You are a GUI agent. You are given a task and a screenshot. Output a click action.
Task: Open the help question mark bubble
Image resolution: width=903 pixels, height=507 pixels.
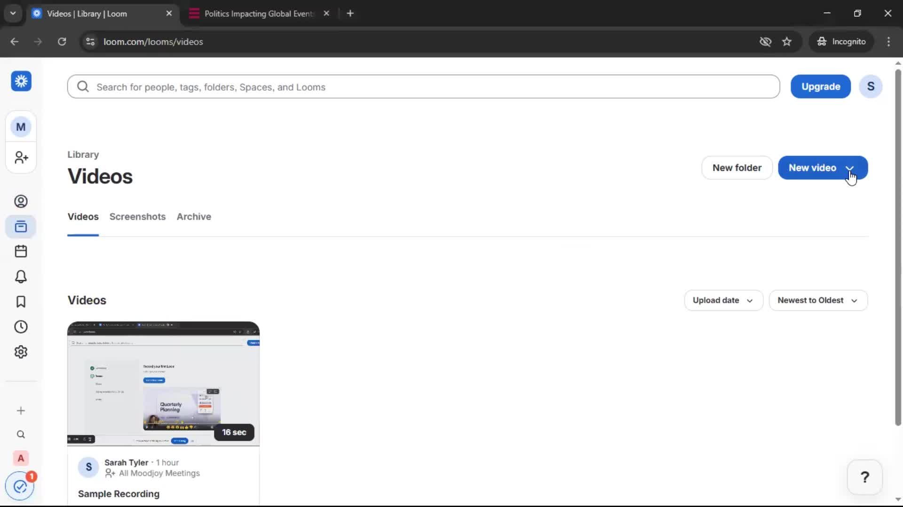coord(865,477)
